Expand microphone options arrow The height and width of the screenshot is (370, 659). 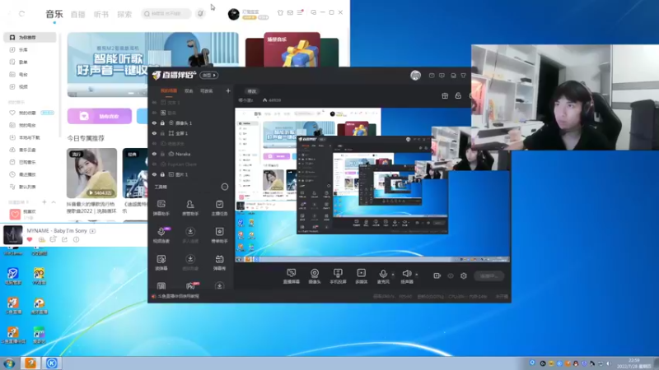point(393,275)
